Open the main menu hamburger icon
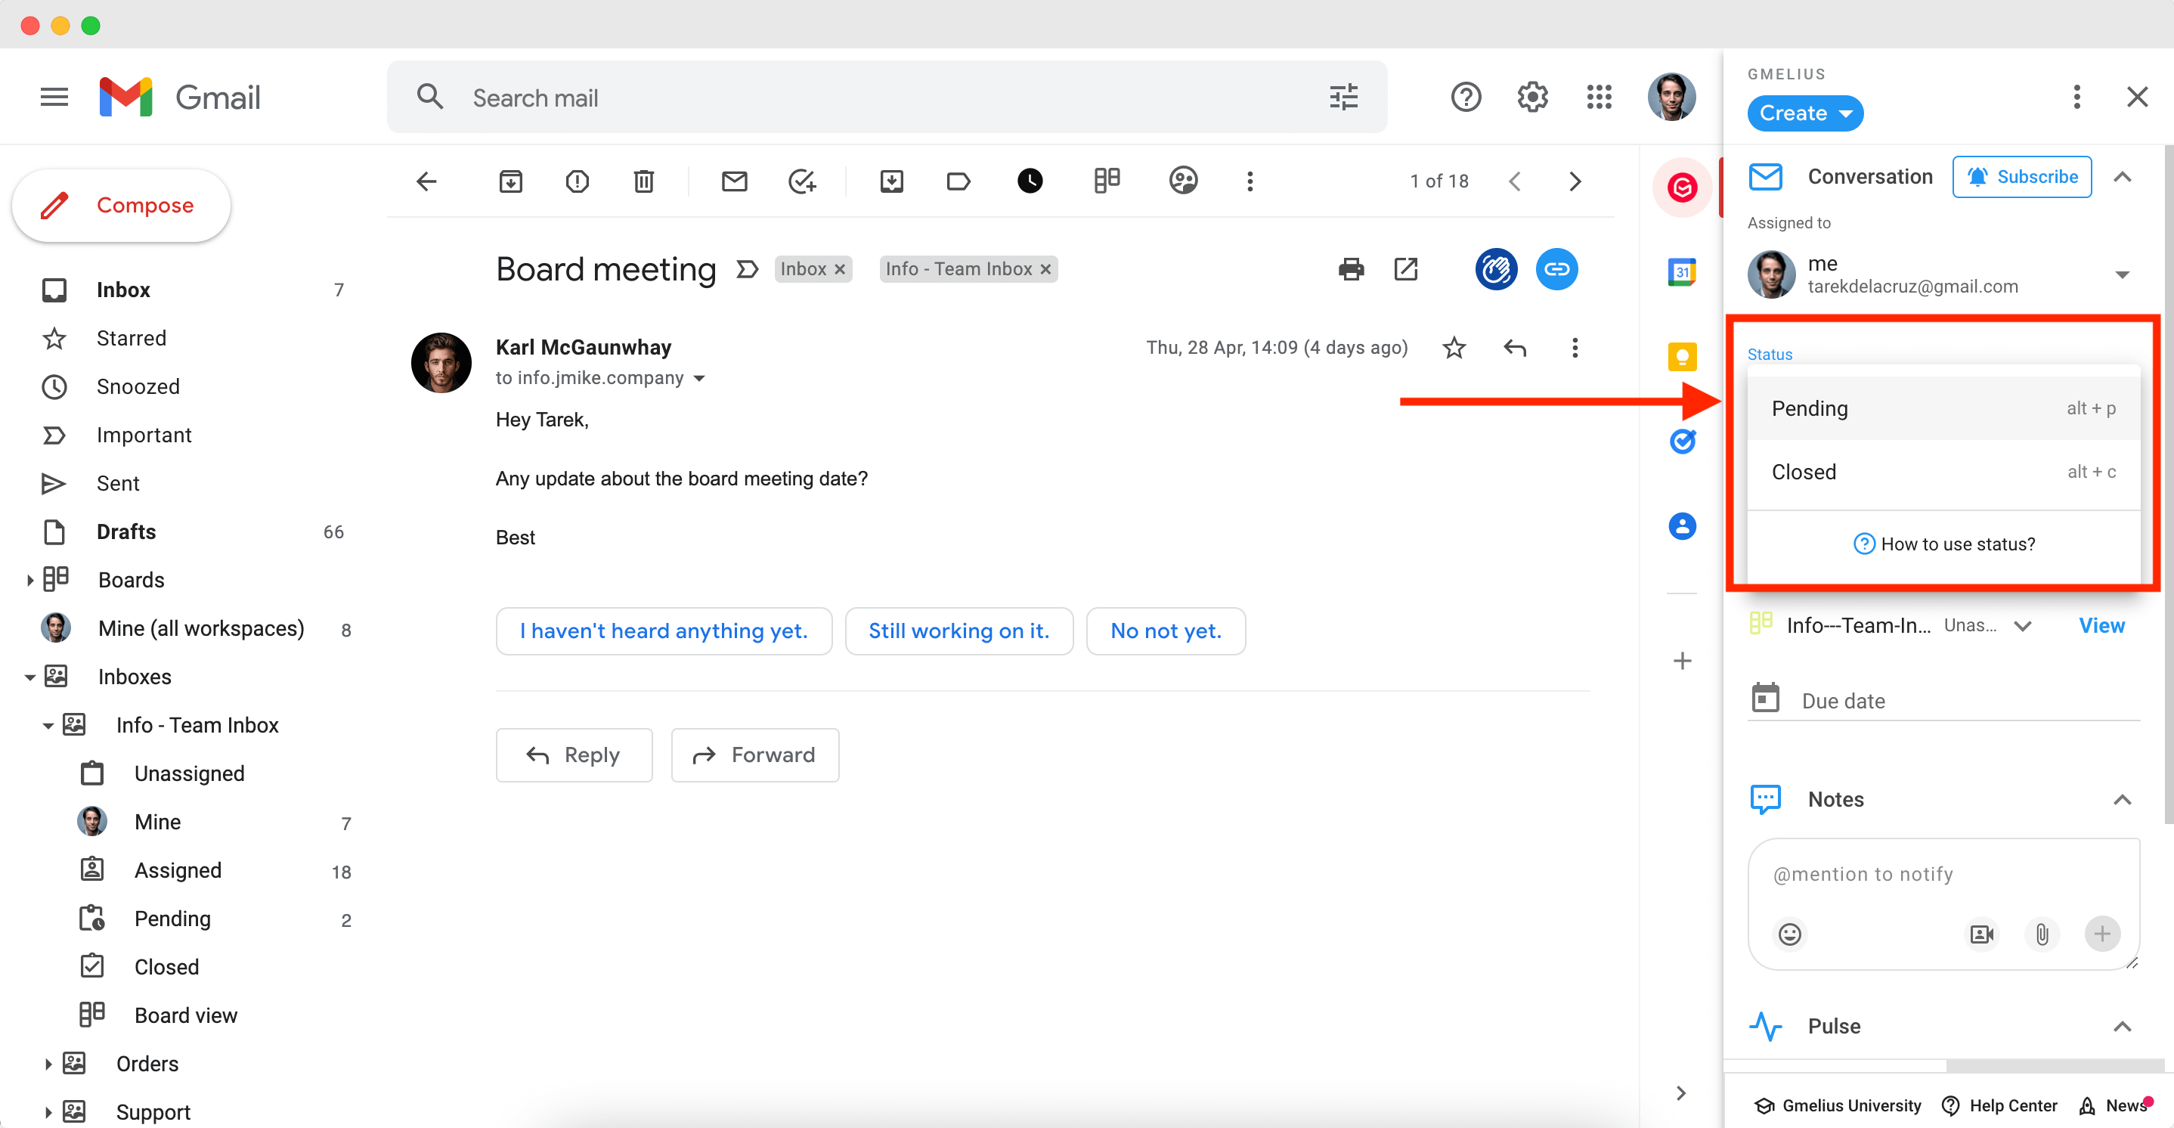 point(54,97)
